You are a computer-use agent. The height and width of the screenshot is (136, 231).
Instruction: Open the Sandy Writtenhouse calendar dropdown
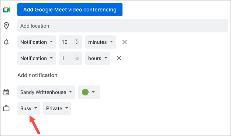[x=46, y=92]
